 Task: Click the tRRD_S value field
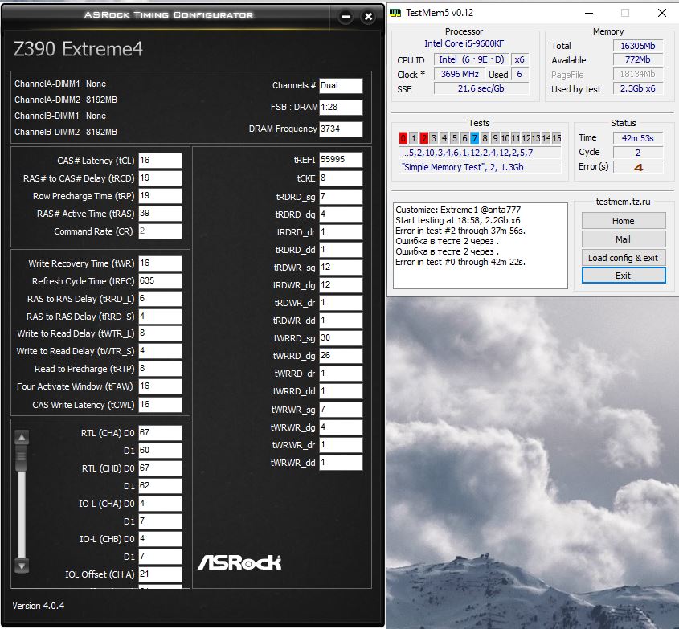tap(160, 317)
